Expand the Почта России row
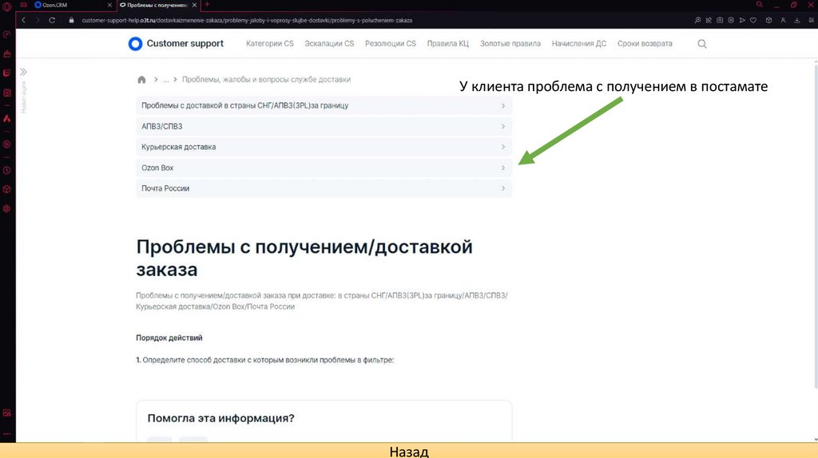Viewport: 818px width, 458px height. [324, 188]
